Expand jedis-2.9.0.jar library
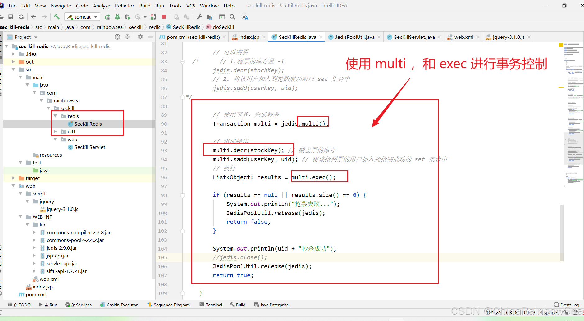584x321 pixels. coord(34,248)
